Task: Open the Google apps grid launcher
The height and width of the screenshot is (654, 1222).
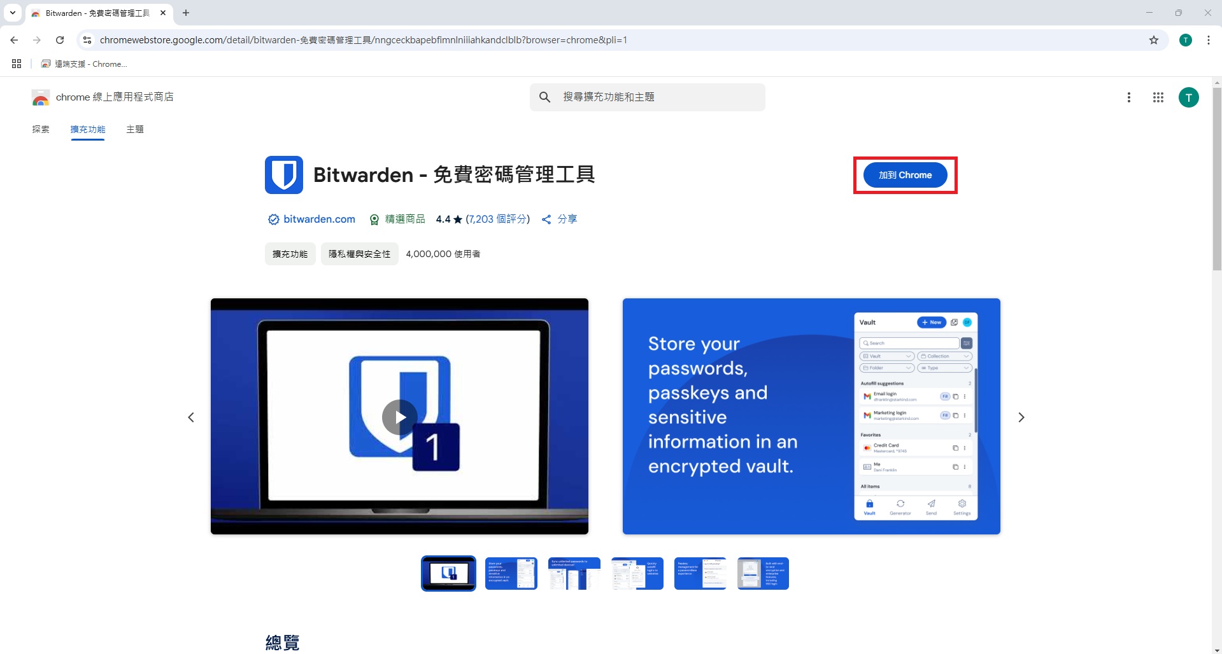Action: 1158,97
